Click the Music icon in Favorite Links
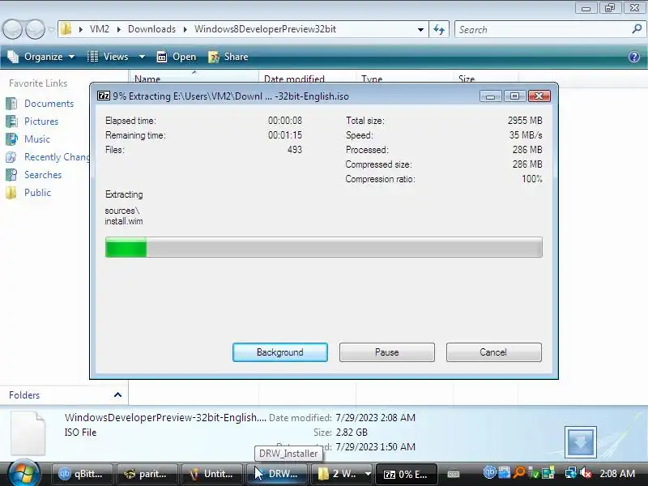This screenshot has height=486, width=648. tap(11, 139)
